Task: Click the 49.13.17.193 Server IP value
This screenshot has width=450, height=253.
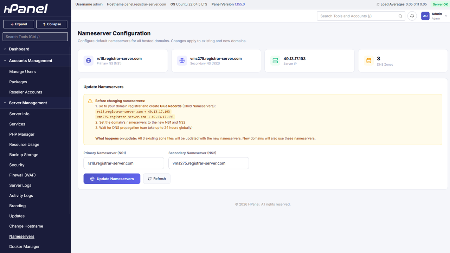Action: [x=295, y=59]
